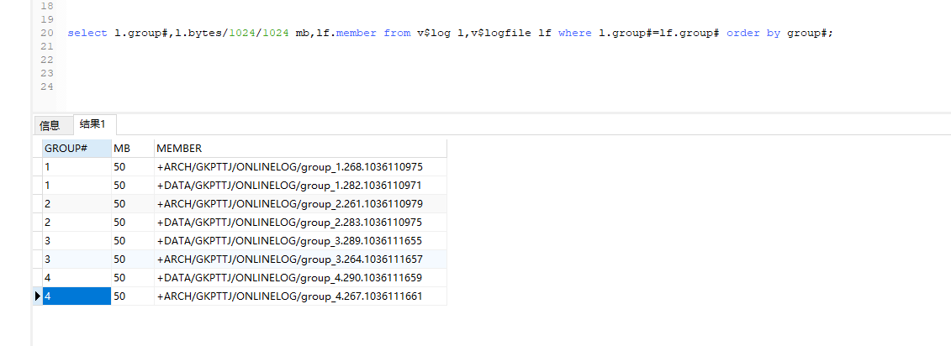The height and width of the screenshot is (346, 951).
Task: Select member cell group_2.283.1036110975
Action: 300,223
